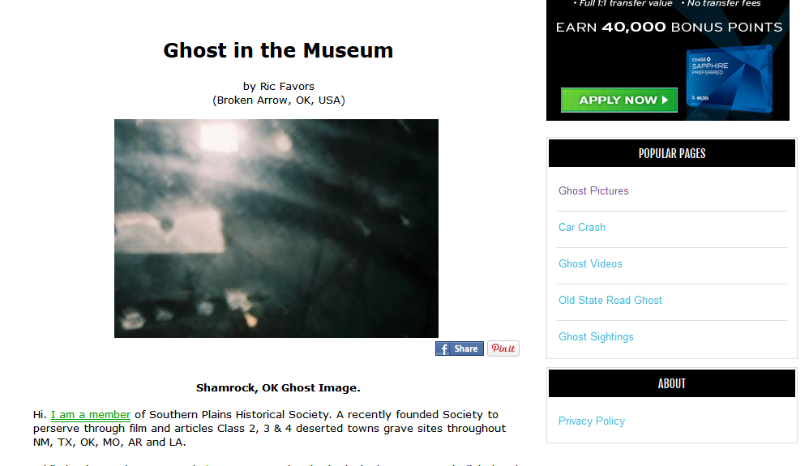The width and height of the screenshot is (809, 466).
Task: Go to the Car Crash page
Action: click(x=581, y=228)
